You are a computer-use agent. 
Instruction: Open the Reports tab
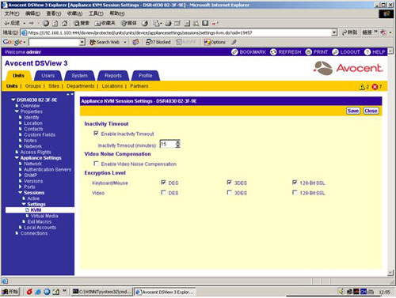[x=113, y=76]
